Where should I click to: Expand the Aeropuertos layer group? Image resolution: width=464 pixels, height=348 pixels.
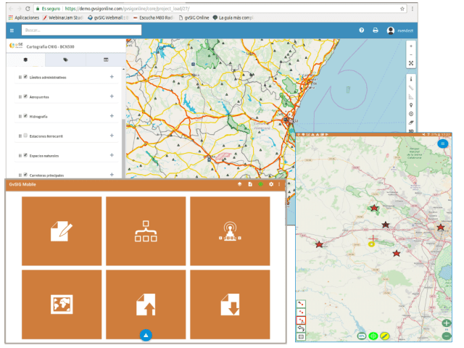pos(112,96)
